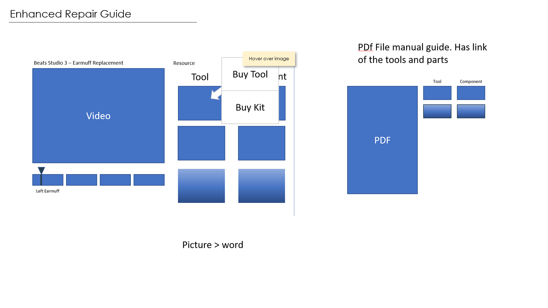The width and height of the screenshot is (548, 308).
Task: Click the Beats Studio 3 Earmuff Replacement title
Action: coord(78,63)
